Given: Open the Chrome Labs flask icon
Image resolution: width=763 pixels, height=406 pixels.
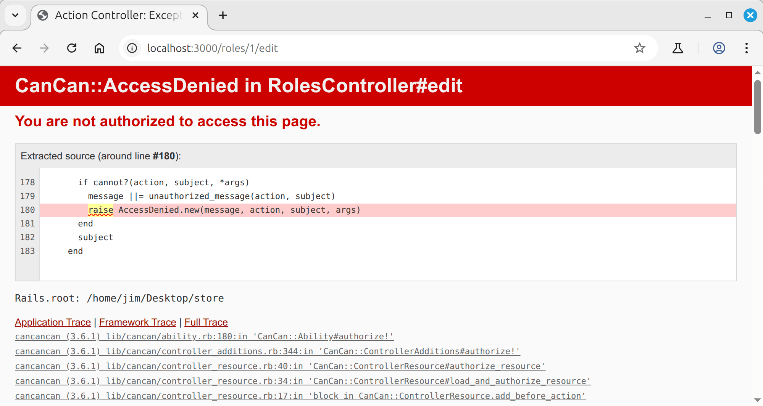Looking at the screenshot, I should (x=678, y=48).
